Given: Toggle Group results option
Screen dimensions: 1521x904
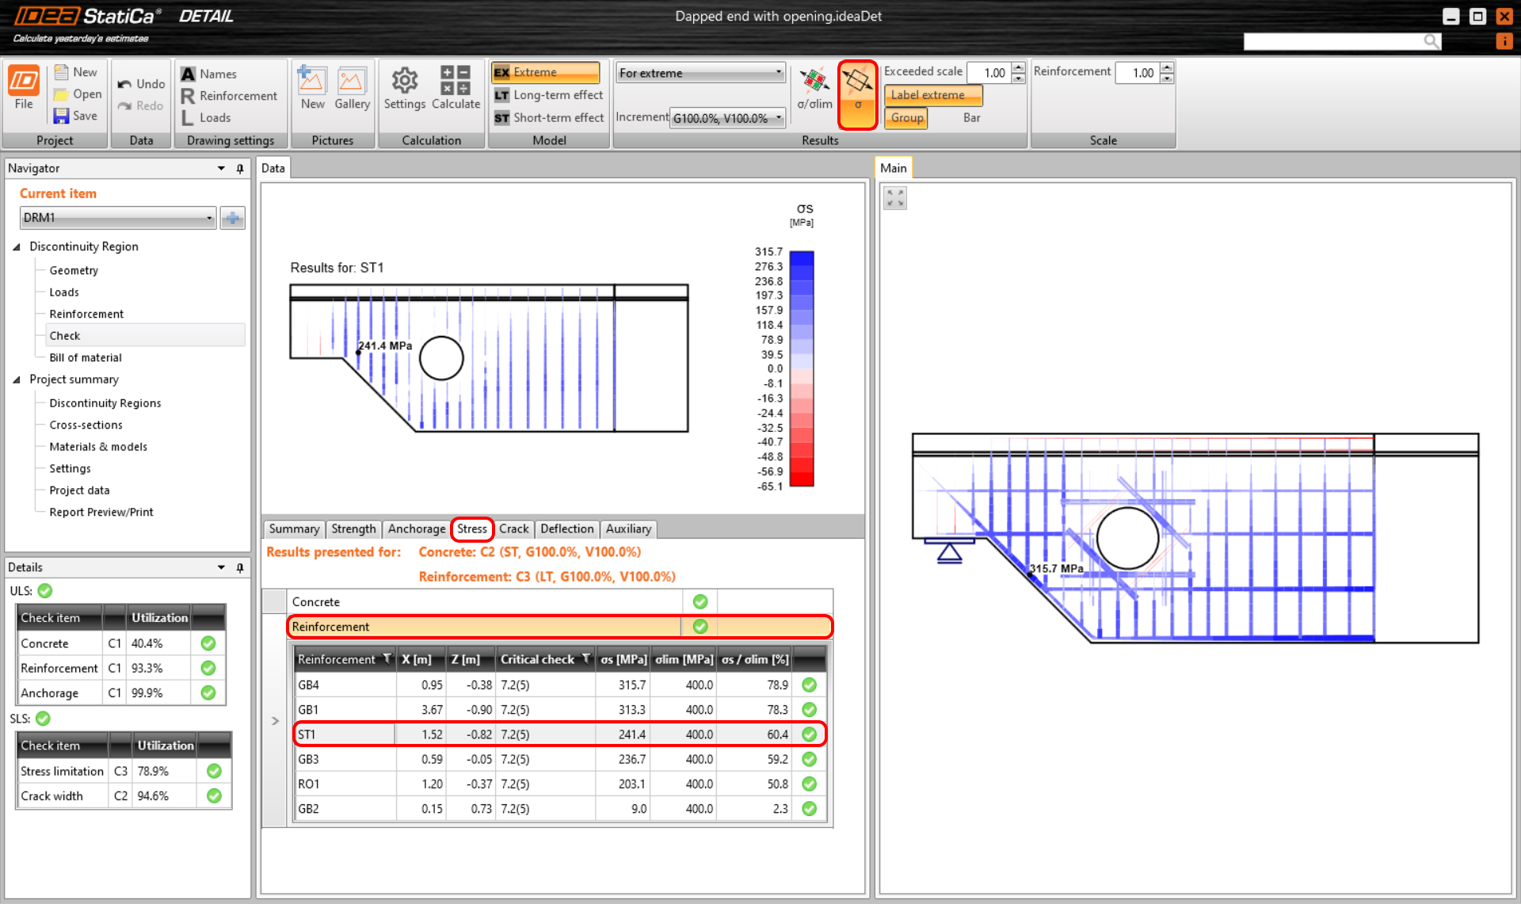Looking at the screenshot, I should [x=905, y=117].
